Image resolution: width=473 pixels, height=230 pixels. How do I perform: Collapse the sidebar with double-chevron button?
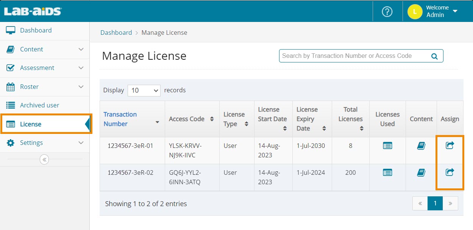click(44, 160)
